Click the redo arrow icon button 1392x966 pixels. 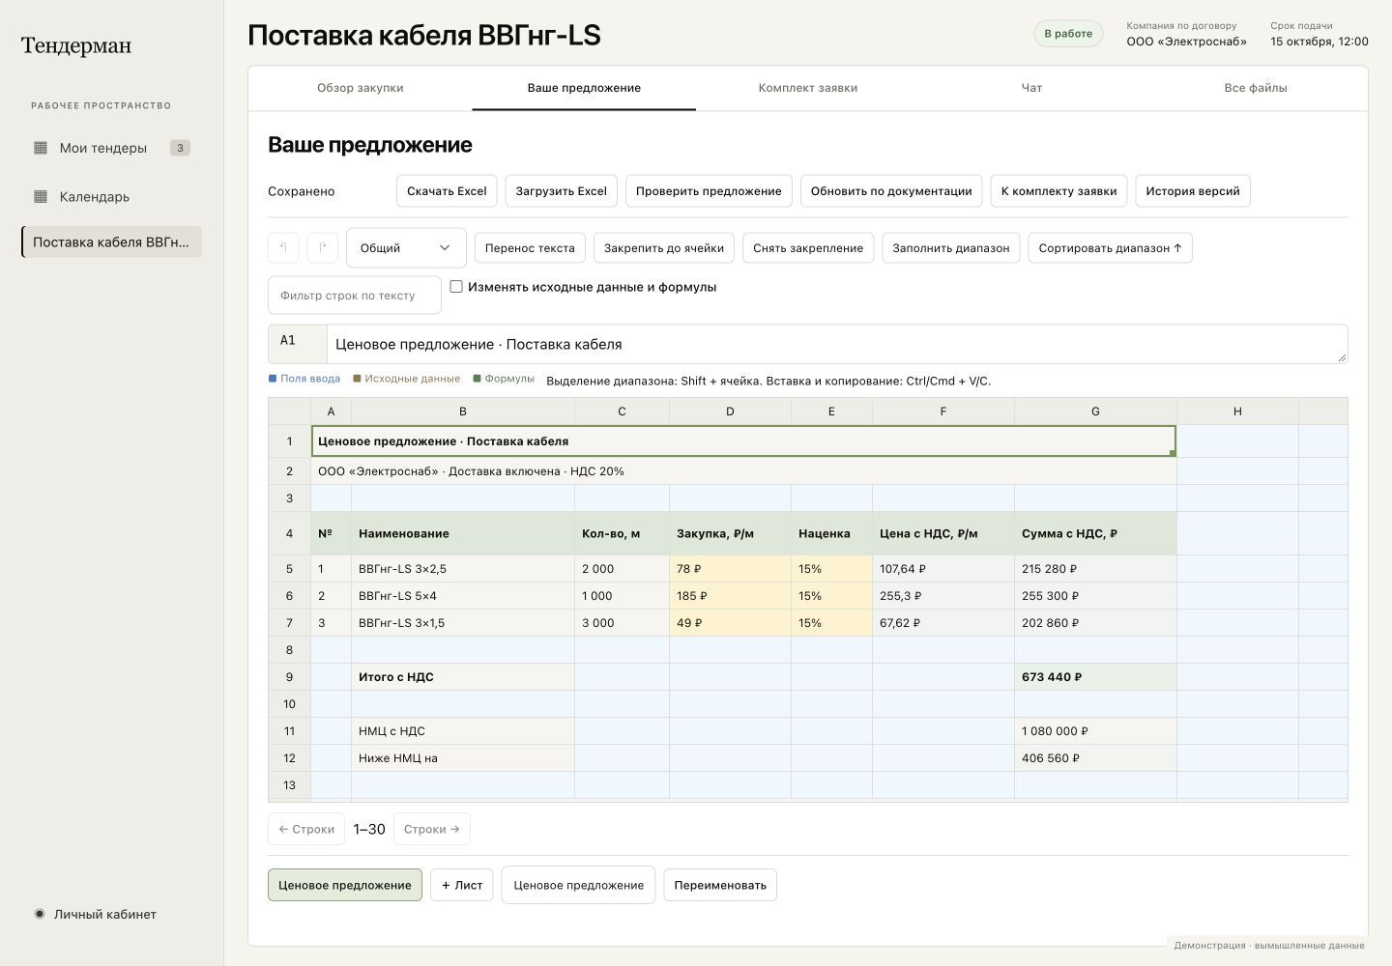[323, 248]
